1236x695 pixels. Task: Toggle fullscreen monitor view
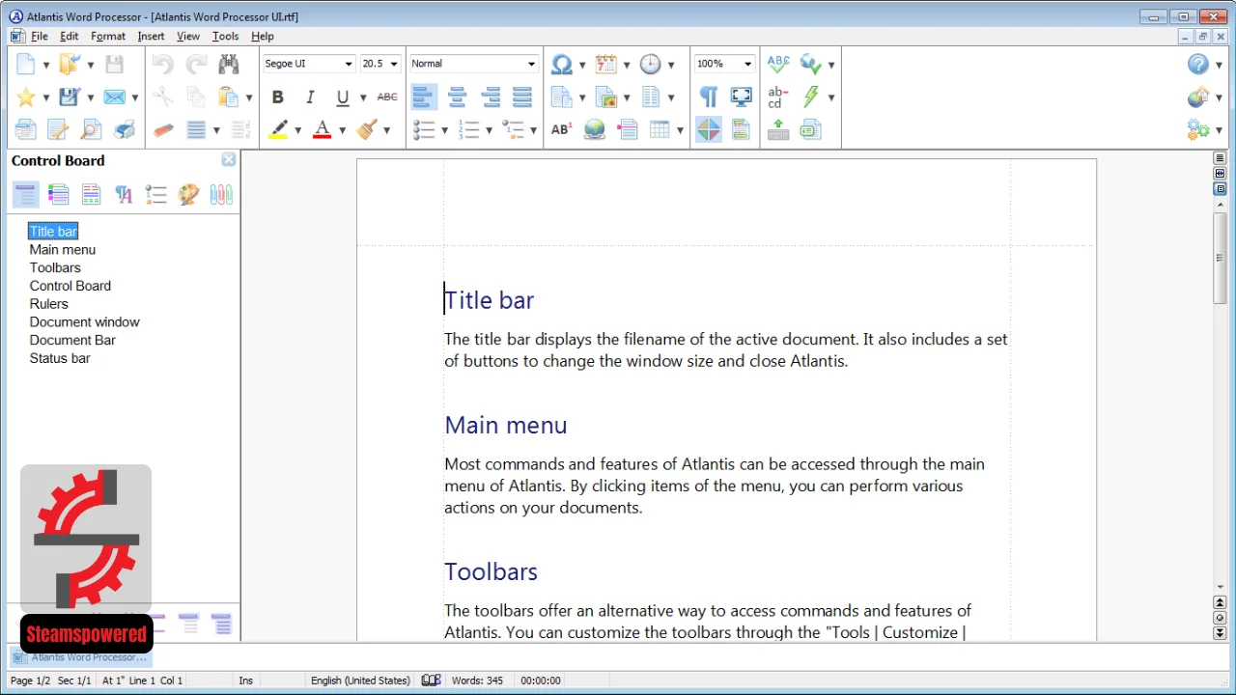[742, 97]
